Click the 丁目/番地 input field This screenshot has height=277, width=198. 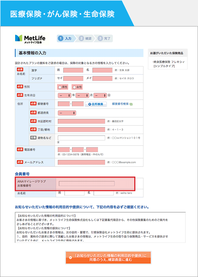(x=82, y=130)
